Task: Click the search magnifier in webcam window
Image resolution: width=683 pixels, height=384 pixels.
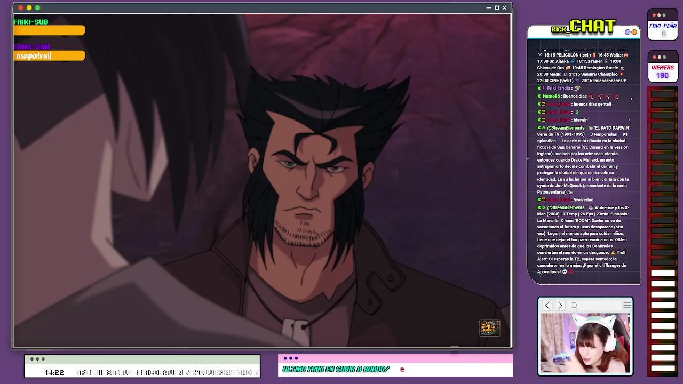Action: (x=574, y=306)
